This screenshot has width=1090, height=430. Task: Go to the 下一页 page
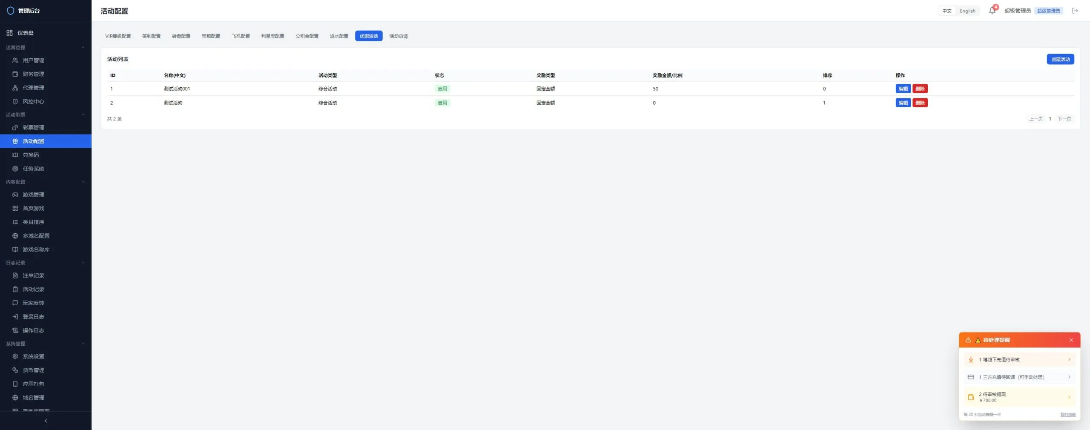(1064, 119)
